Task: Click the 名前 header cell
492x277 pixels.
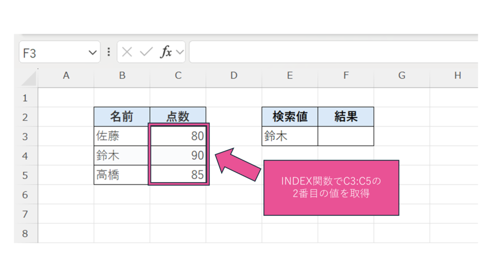Action: [x=122, y=117]
